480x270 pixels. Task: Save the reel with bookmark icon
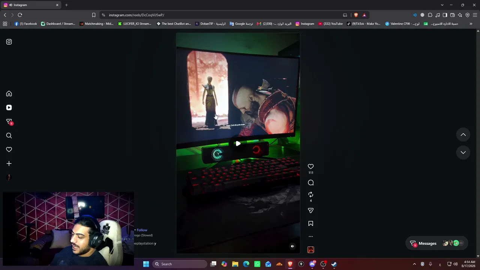[x=310, y=223]
